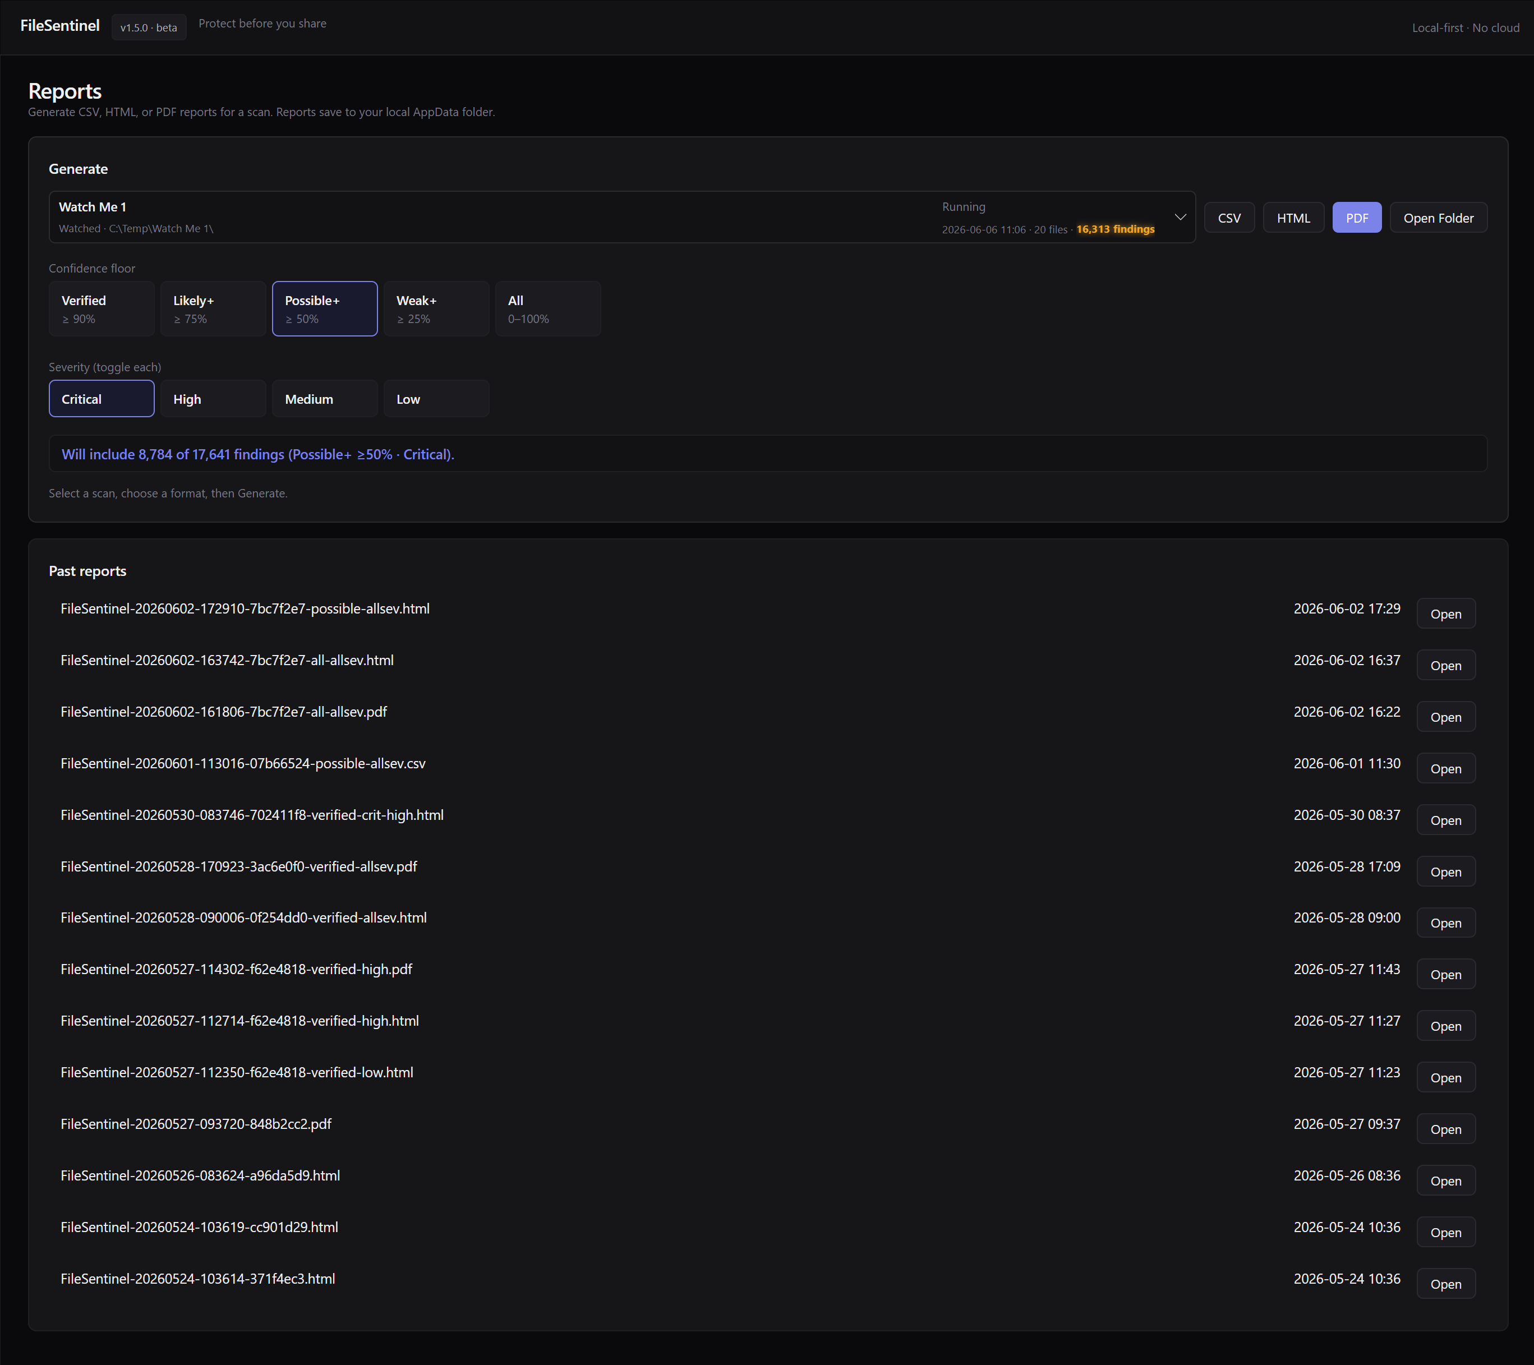Set confidence floor to Likely+ ≥ 75%
The width and height of the screenshot is (1534, 1365).
tap(213, 308)
